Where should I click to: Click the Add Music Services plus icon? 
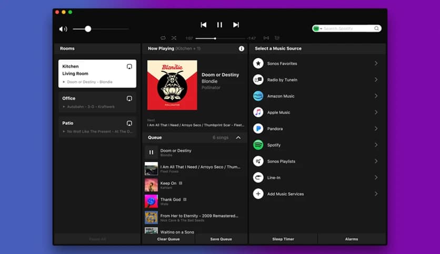click(x=258, y=194)
